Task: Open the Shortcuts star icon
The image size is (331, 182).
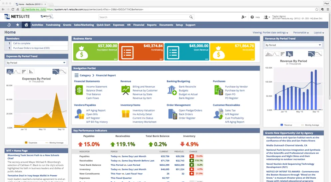Action: [18, 25]
